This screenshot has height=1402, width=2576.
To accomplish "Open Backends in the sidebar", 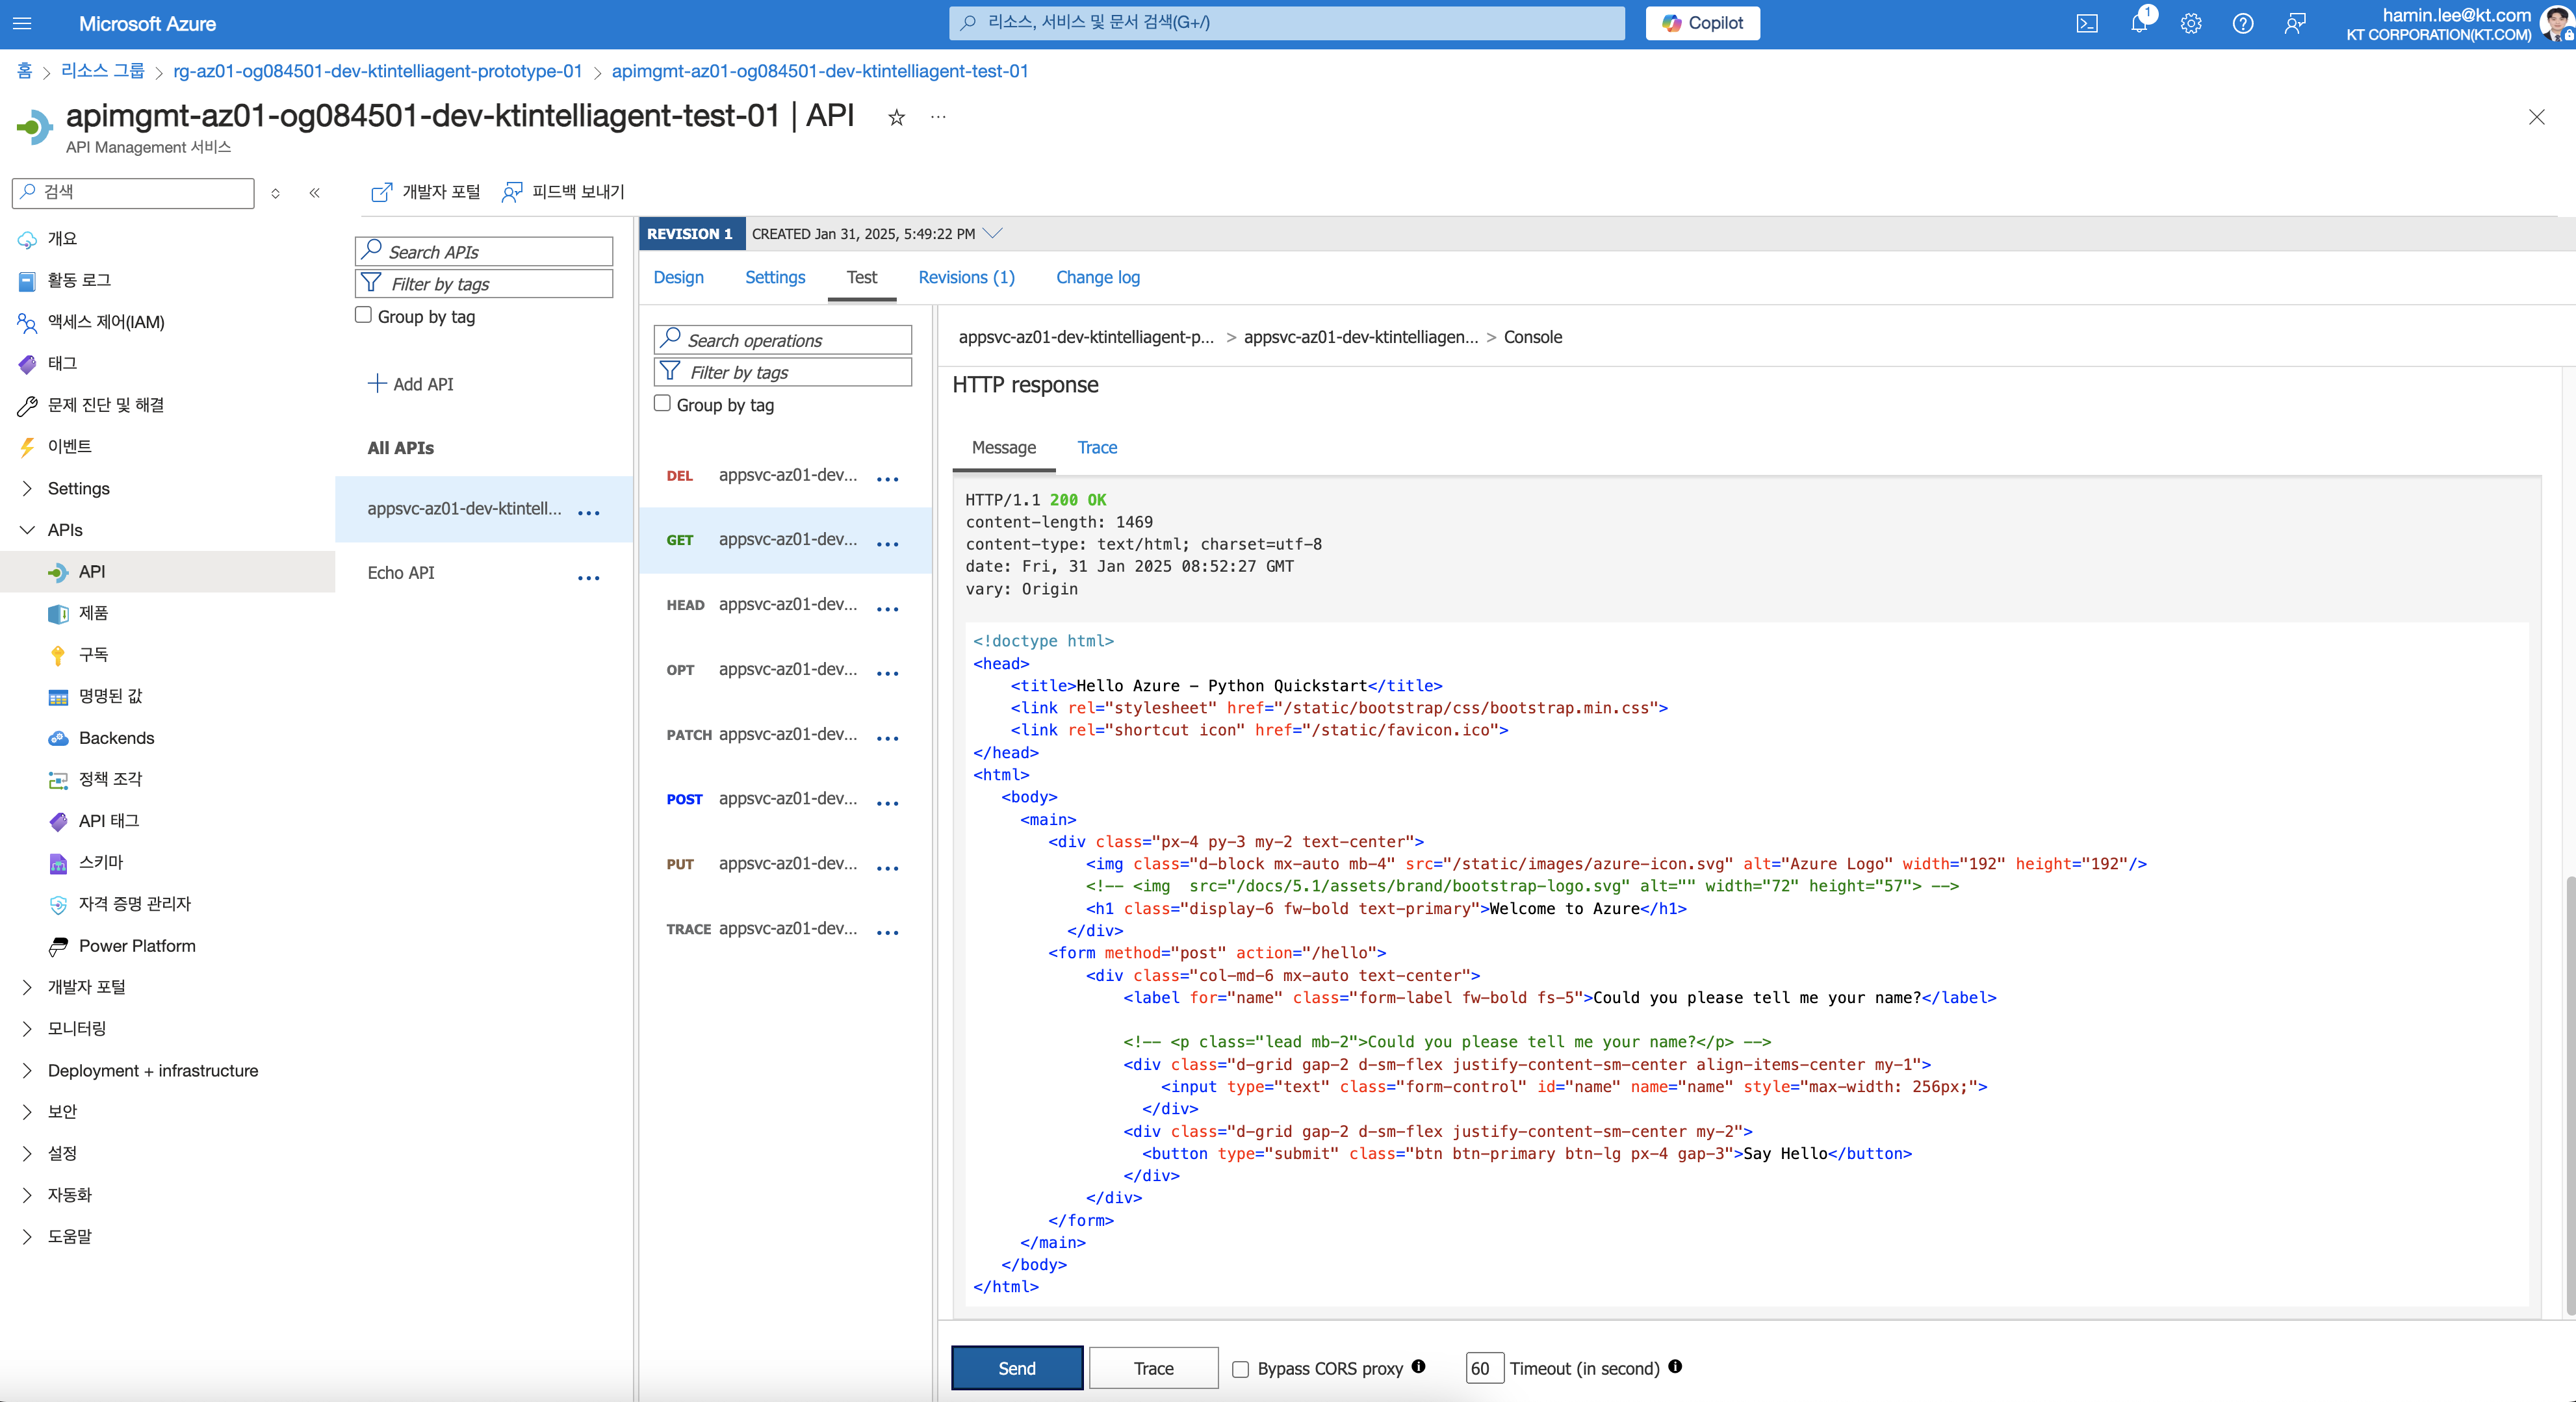I will tap(116, 738).
